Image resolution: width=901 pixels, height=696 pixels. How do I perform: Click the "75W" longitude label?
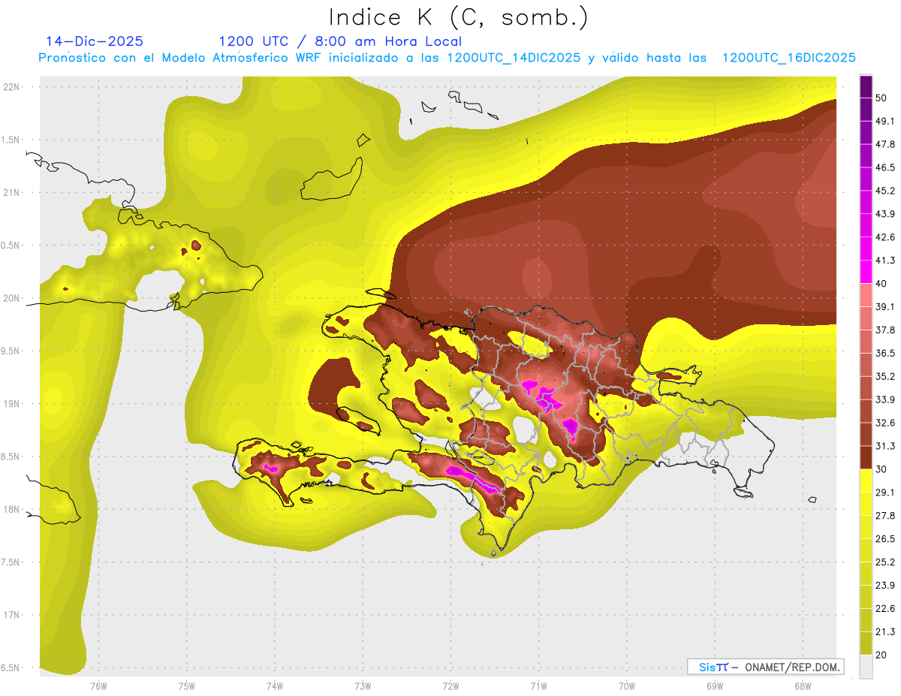point(187,685)
